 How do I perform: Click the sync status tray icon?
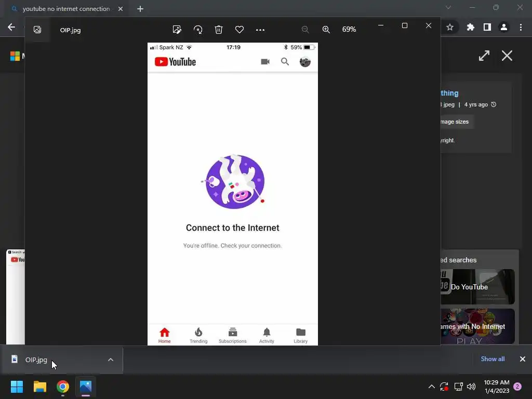[x=444, y=387]
